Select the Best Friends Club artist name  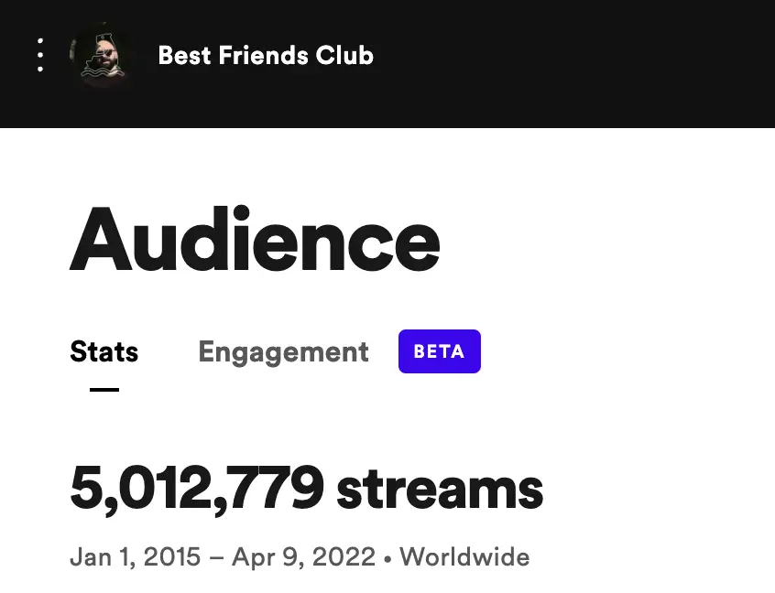pos(266,55)
